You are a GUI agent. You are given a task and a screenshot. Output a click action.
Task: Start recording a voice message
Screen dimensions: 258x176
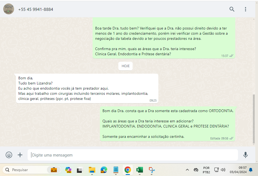[245, 155]
